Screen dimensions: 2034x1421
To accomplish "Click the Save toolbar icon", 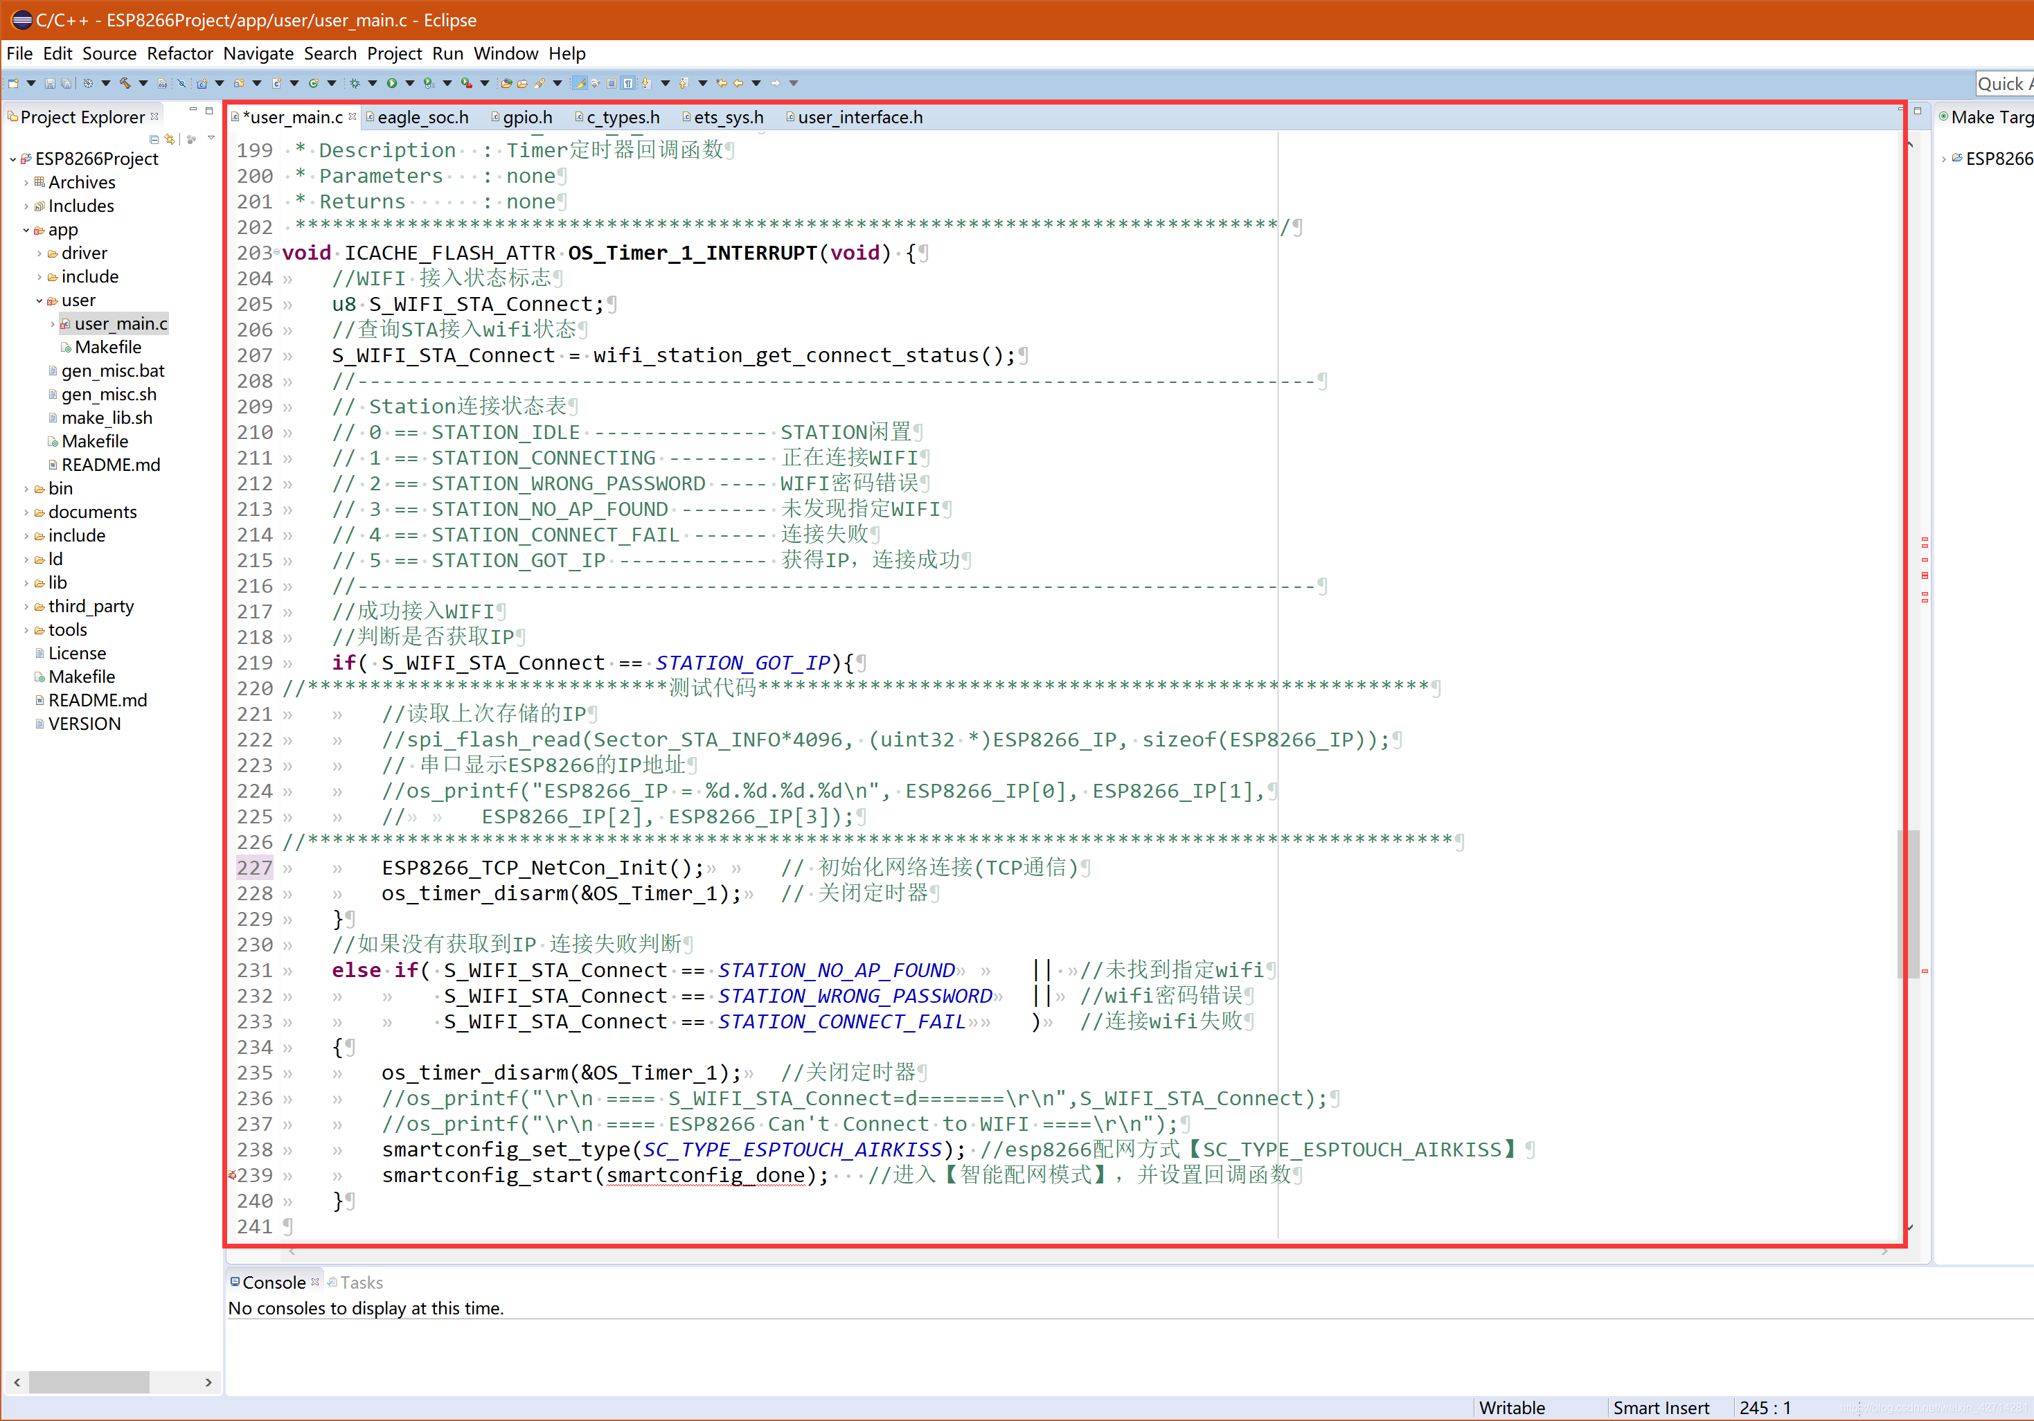I will tap(50, 83).
